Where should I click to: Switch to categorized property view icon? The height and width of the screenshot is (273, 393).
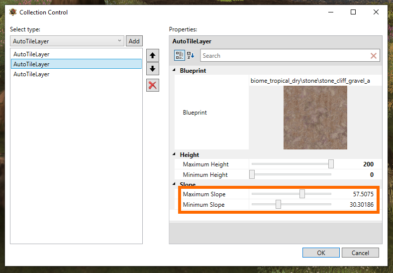click(180, 55)
